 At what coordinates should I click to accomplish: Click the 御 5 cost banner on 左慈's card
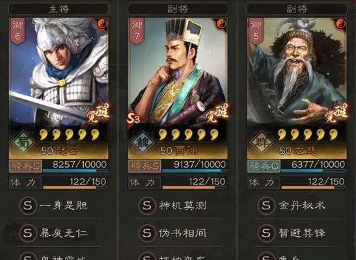click(x=256, y=31)
